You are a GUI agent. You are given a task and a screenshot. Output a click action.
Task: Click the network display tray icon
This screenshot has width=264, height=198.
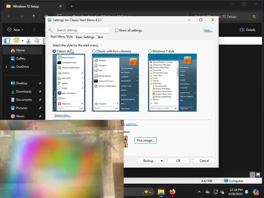[x=216, y=192]
